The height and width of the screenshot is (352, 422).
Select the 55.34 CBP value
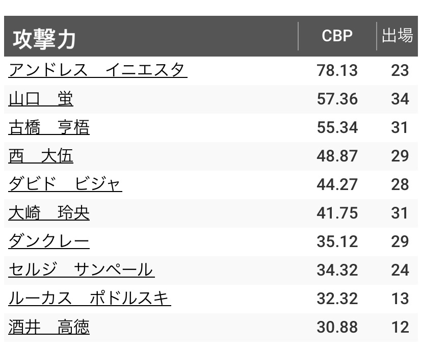pyautogui.click(x=337, y=127)
